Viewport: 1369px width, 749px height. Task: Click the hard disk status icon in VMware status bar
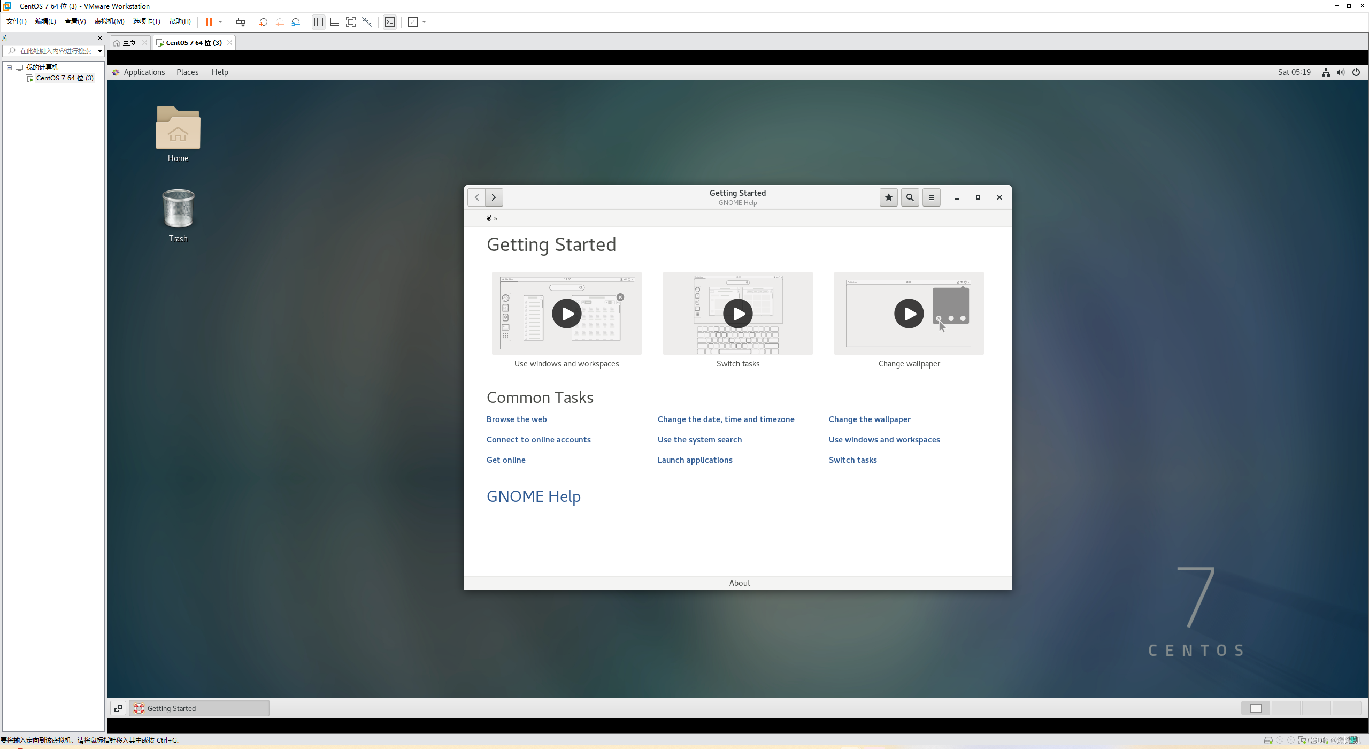(x=1268, y=740)
